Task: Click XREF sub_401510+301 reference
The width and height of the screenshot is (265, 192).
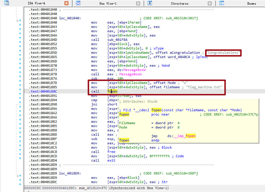Action: click(182, 18)
